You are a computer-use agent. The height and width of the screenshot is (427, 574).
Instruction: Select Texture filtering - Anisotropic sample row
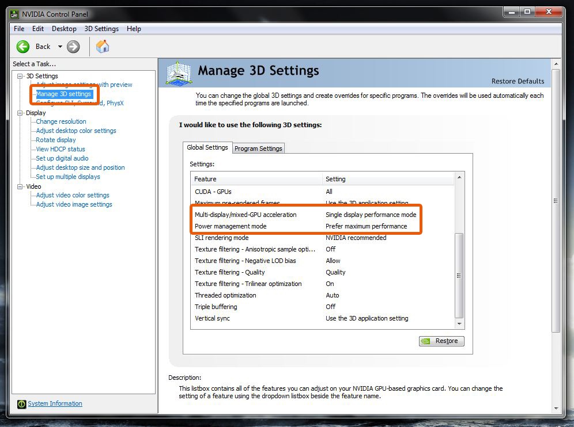click(323, 249)
